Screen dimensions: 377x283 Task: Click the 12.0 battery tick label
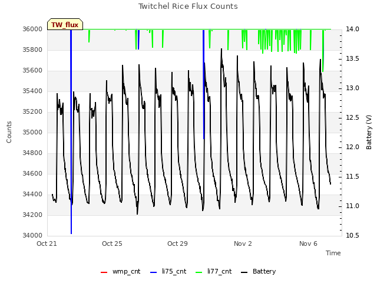point(352,147)
